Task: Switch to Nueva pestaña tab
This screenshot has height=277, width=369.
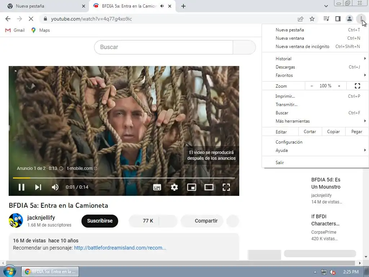Action: tap(45, 6)
